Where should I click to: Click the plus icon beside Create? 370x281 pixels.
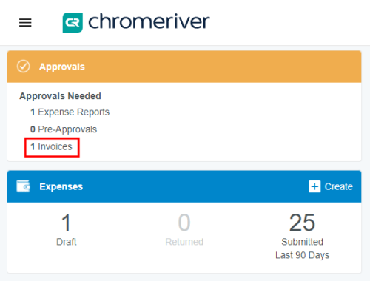tap(314, 186)
